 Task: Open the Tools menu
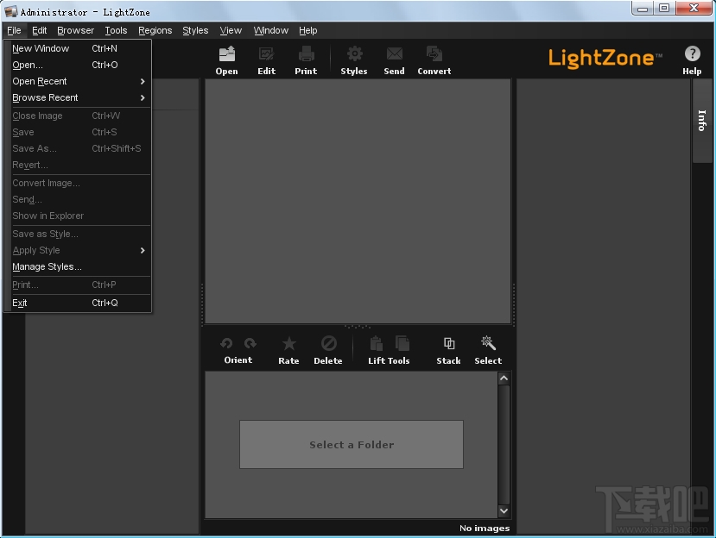point(115,30)
